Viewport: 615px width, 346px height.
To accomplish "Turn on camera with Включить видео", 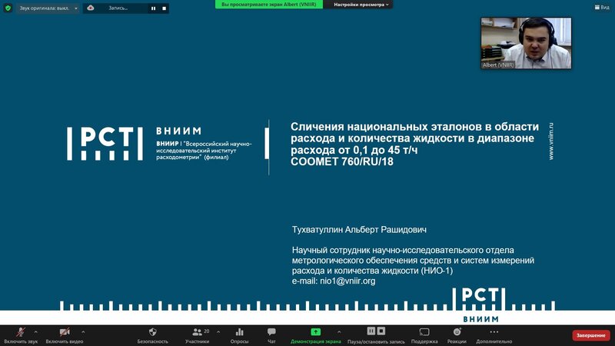I will (x=65, y=331).
